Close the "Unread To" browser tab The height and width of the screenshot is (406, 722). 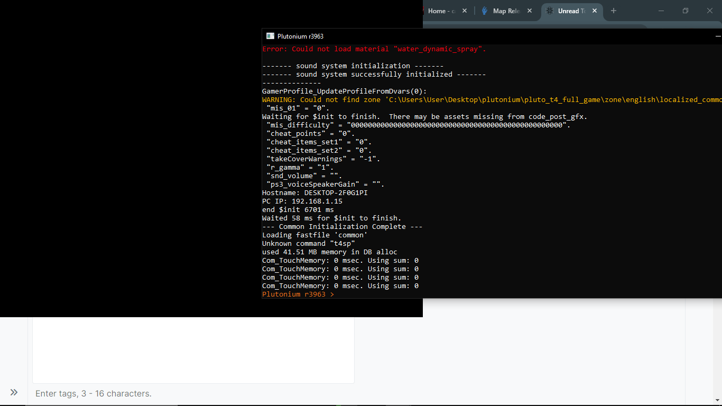(x=595, y=11)
